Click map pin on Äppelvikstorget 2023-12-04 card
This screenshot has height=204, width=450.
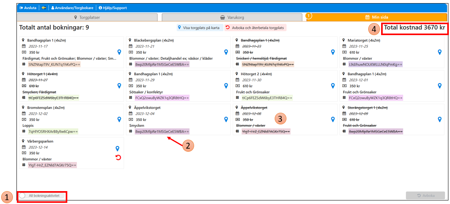(226, 119)
